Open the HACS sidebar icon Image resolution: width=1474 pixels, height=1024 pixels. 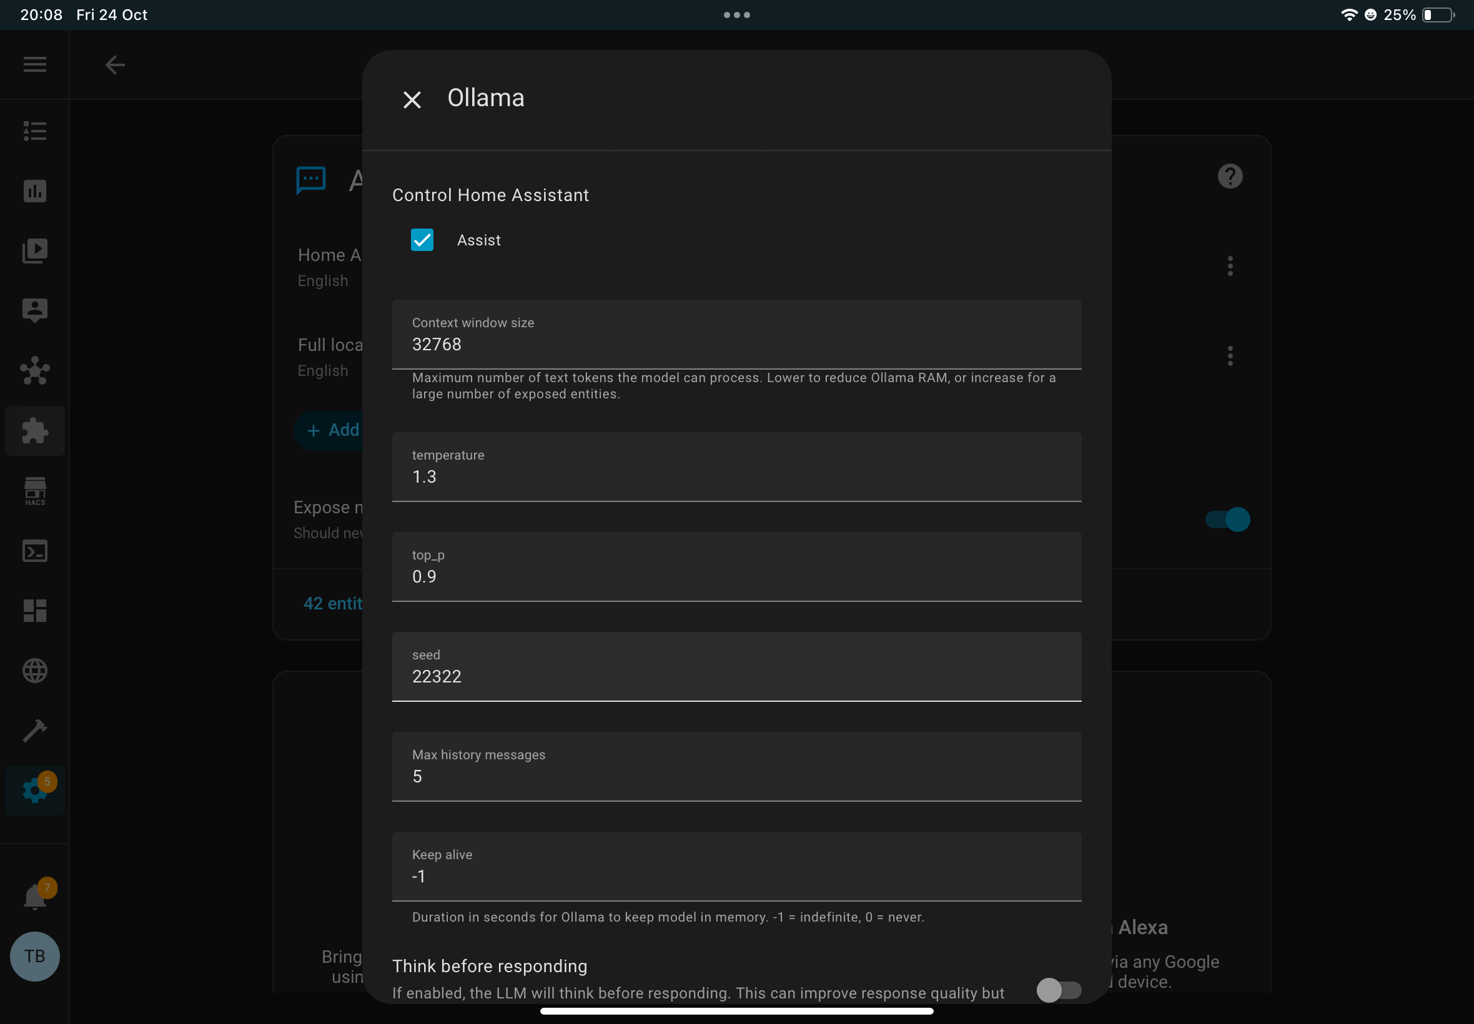(34, 491)
